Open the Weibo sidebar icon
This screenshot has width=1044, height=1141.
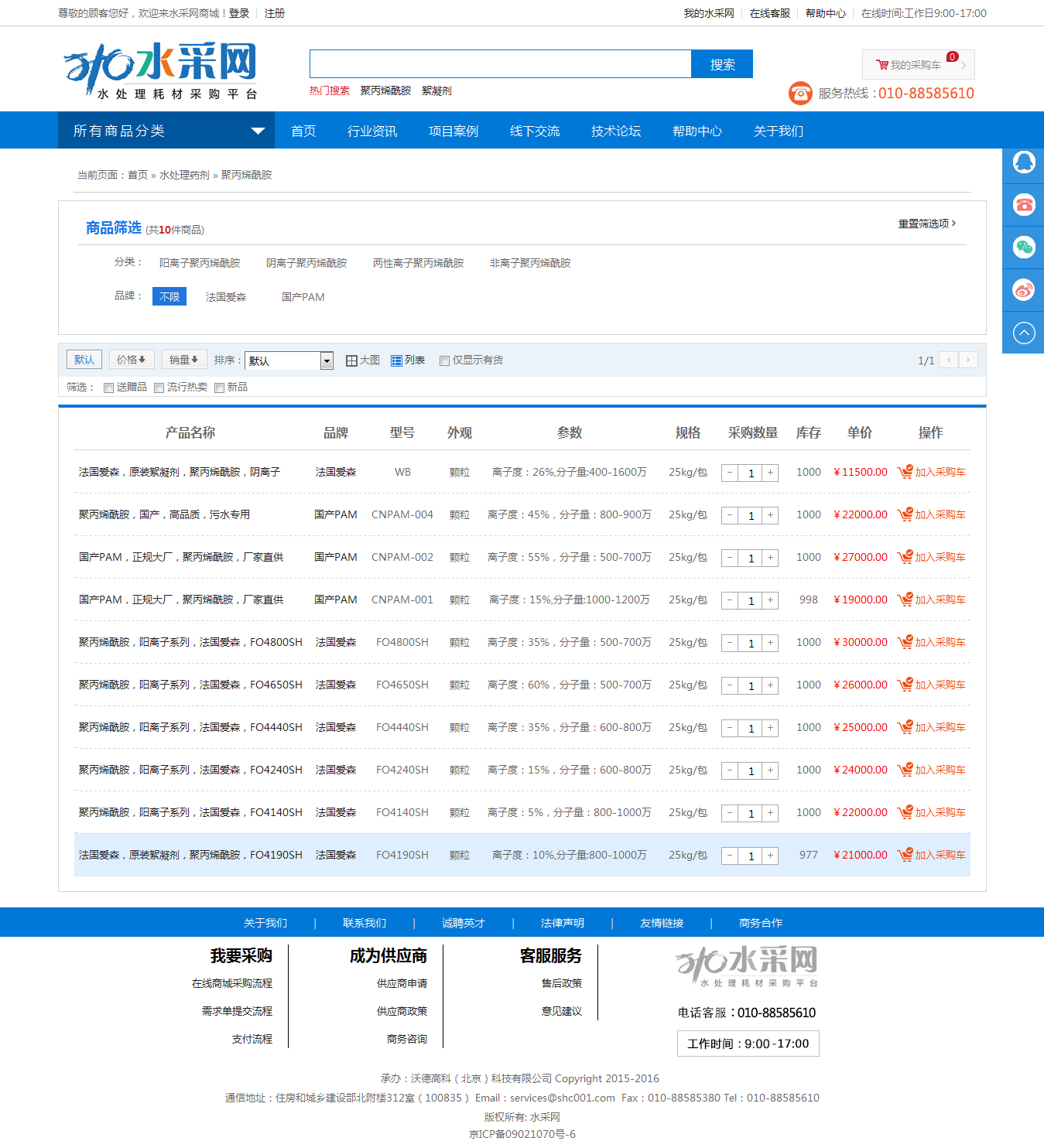1023,290
